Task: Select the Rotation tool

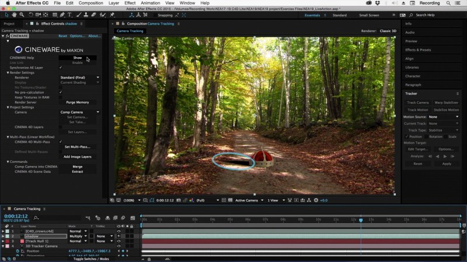Action: 30,15
